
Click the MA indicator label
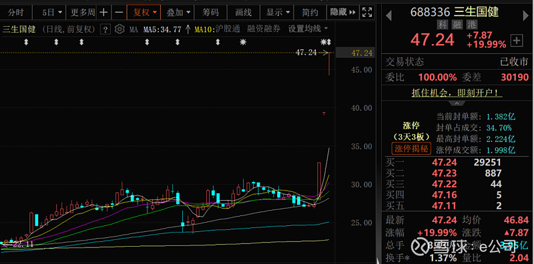click(x=133, y=29)
